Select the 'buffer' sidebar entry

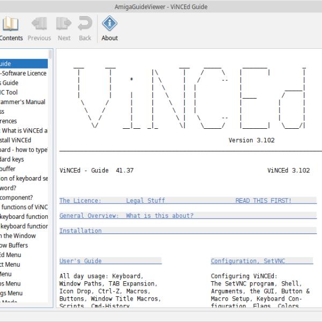tap(24, 169)
